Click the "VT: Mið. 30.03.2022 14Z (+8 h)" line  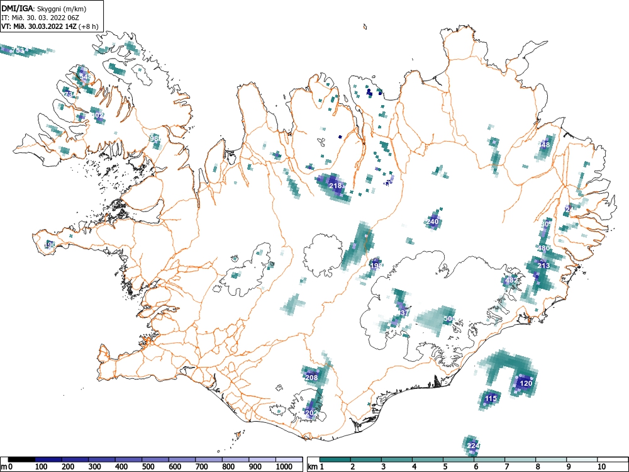(50, 26)
